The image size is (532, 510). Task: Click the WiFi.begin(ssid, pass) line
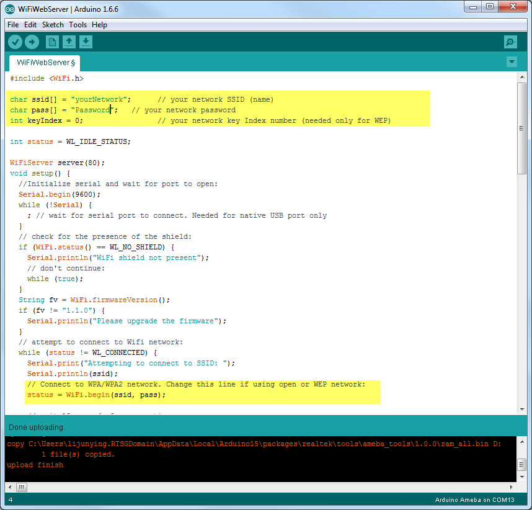coord(97,395)
